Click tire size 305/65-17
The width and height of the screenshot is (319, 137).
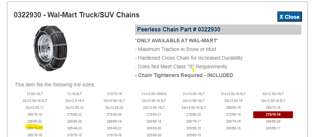[273, 128]
